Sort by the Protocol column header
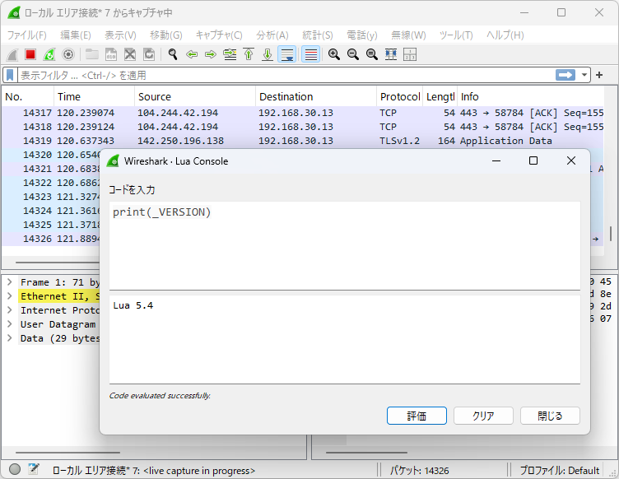The image size is (619, 479). 399,96
